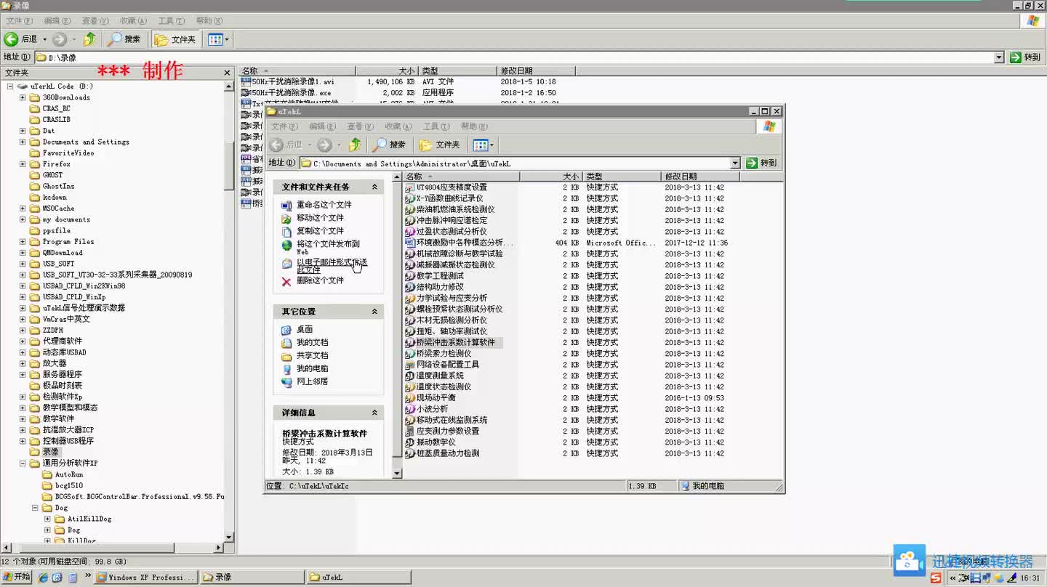Click the Search button in uTekL window
The width and height of the screenshot is (1047, 587).
pos(390,145)
